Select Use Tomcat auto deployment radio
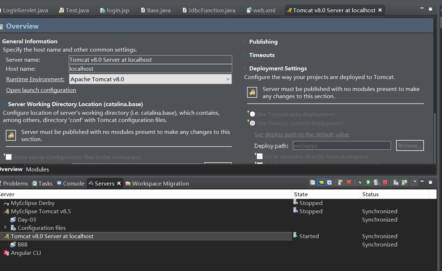The height and width of the screenshot is (271, 442). coord(252,114)
